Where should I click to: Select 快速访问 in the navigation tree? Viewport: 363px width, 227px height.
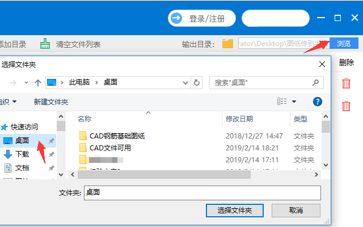coord(24,127)
